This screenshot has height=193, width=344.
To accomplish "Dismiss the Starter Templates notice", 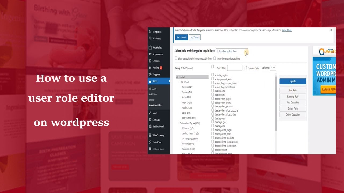I will point(331,30).
